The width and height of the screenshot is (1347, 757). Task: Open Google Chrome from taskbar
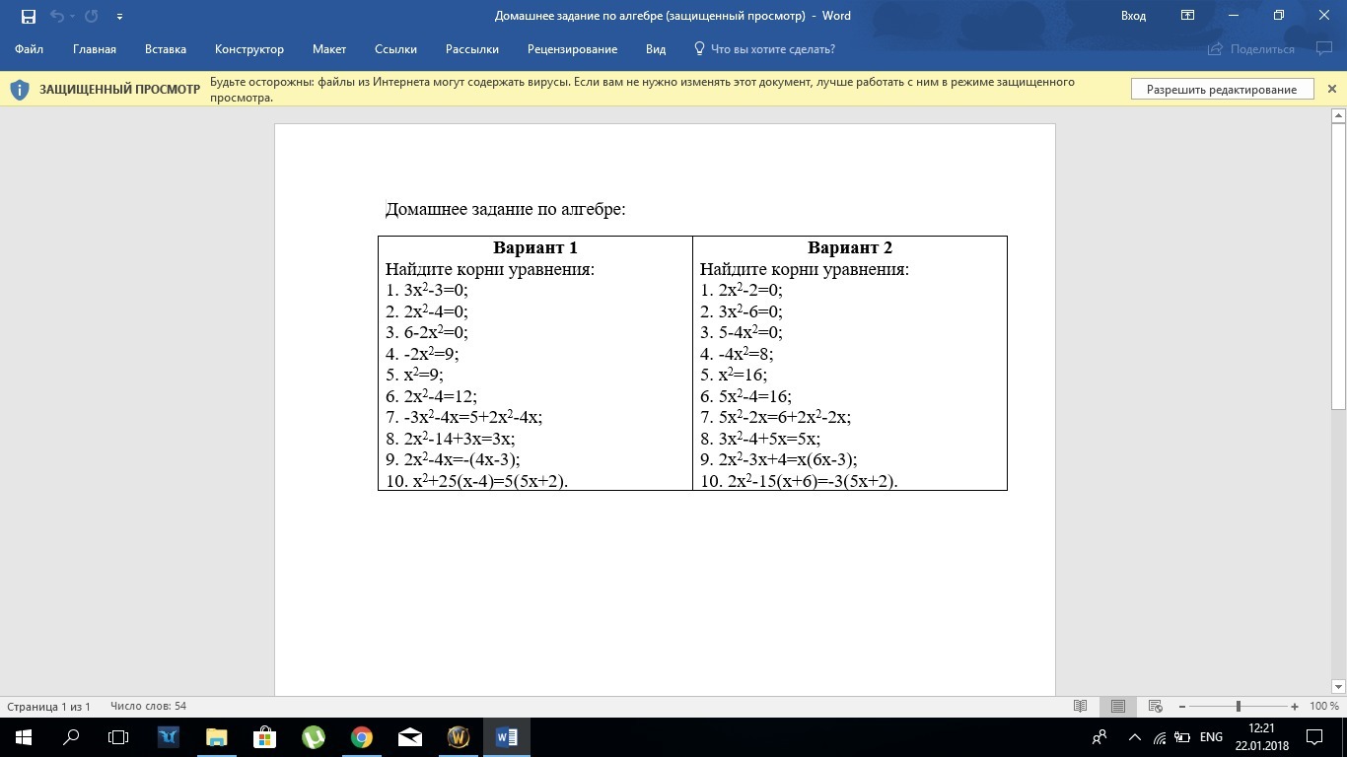[x=362, y=737]
